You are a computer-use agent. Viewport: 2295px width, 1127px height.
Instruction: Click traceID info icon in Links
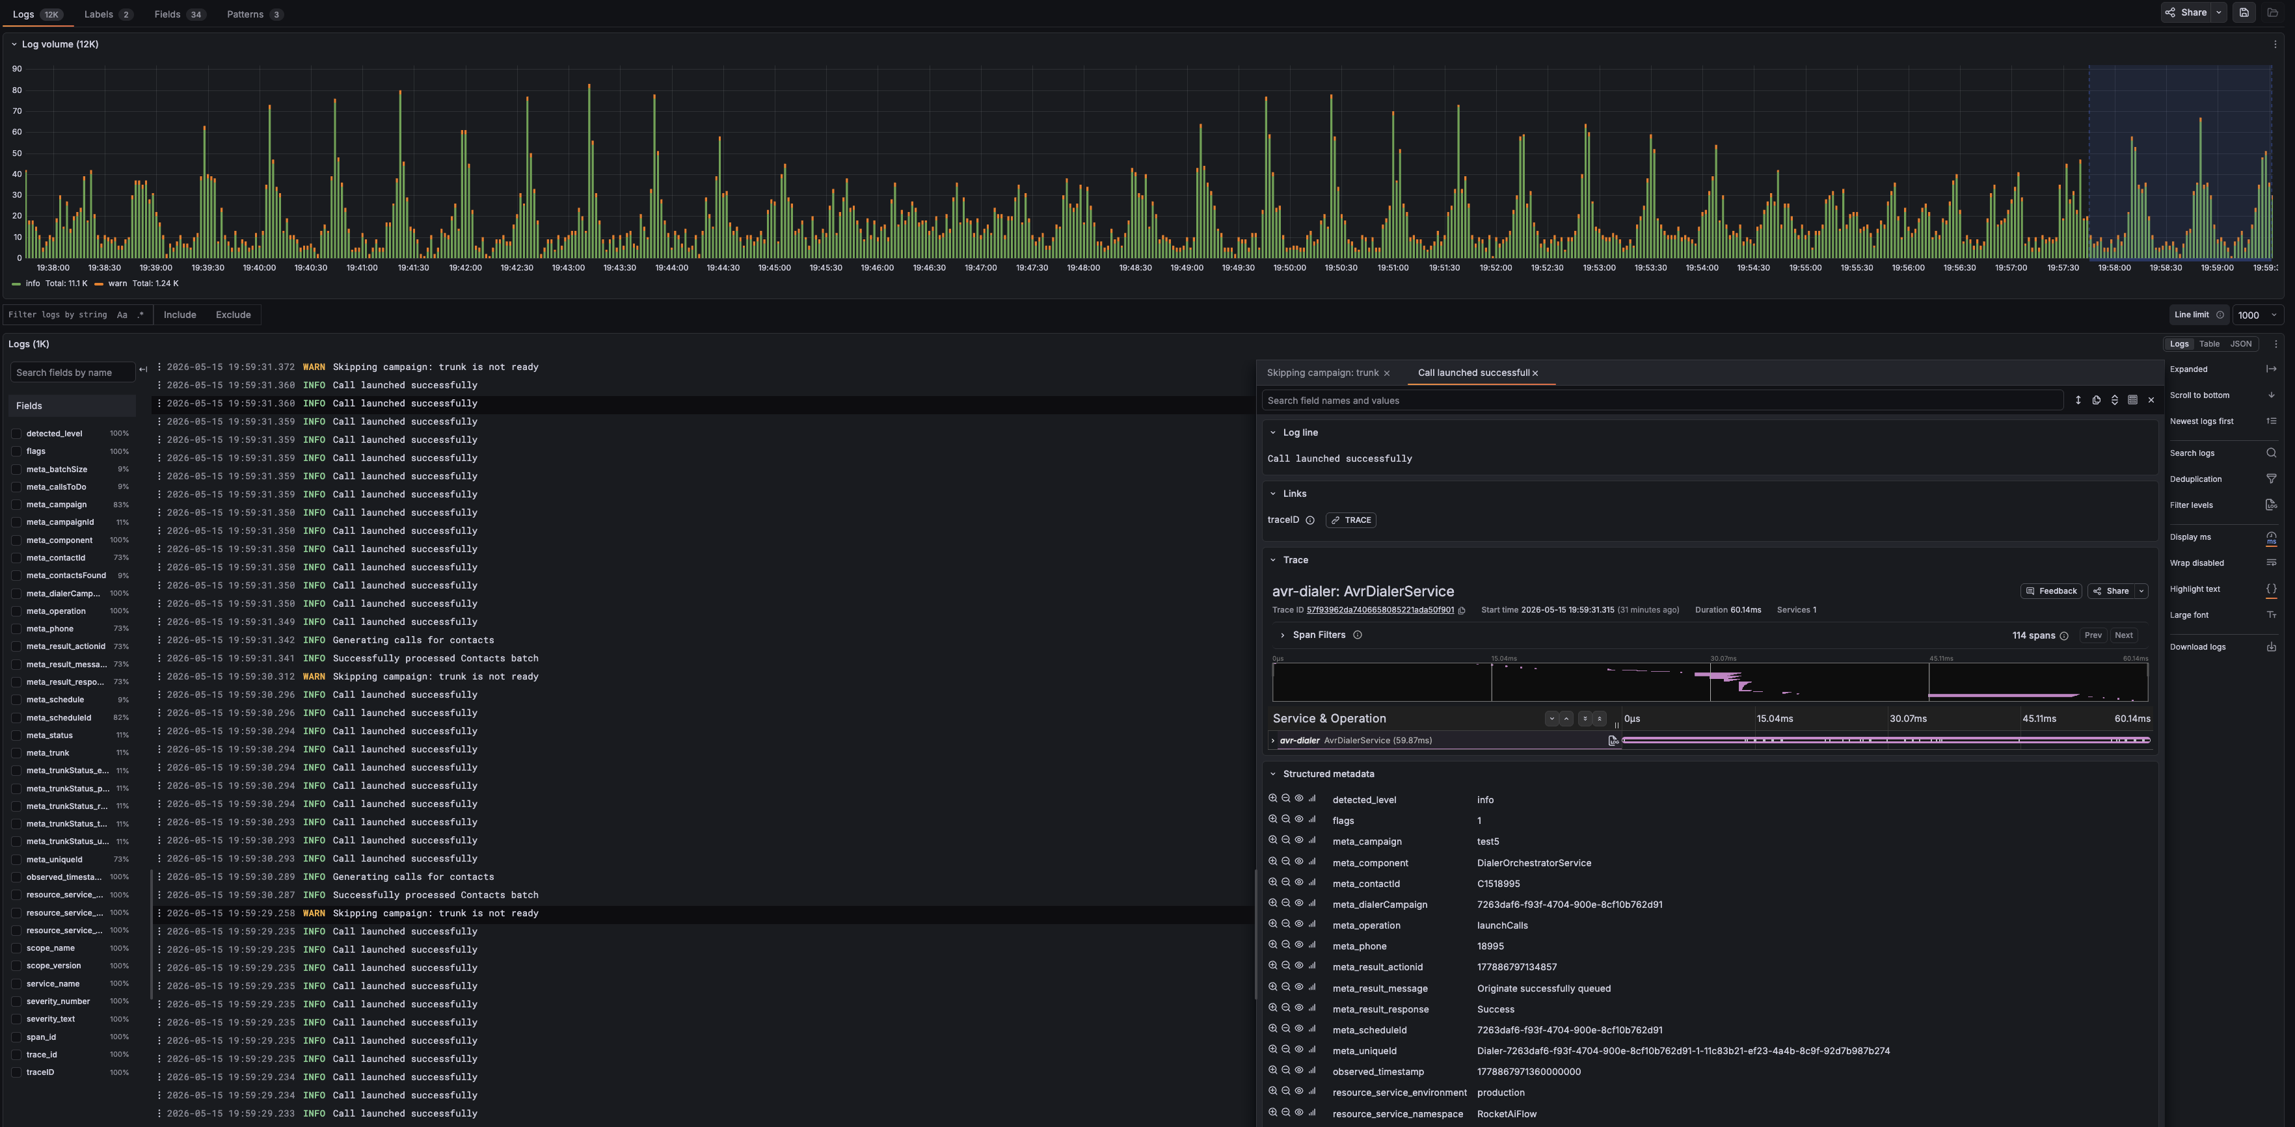1309,520
